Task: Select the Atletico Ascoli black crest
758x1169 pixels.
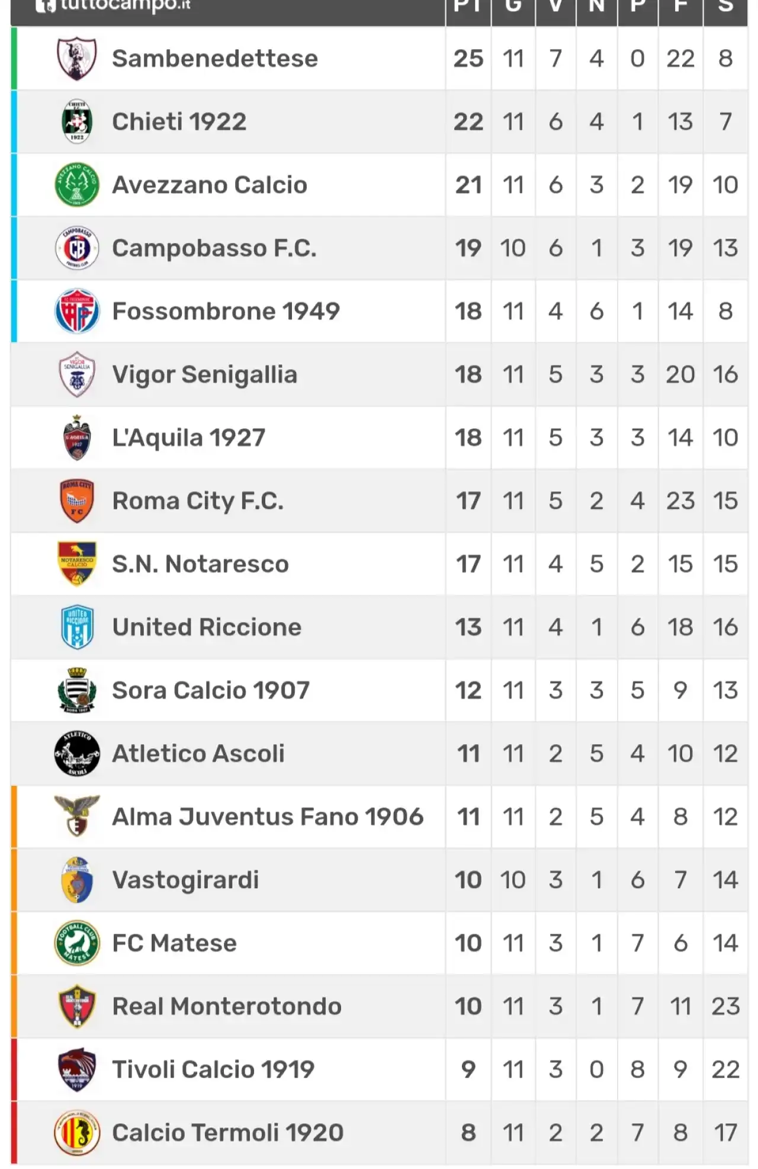Action: click(77, 754)
